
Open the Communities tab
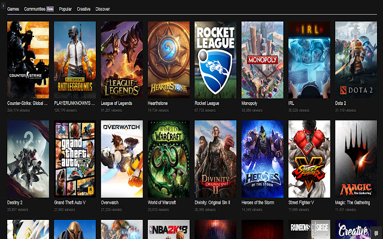click(x=35, y=9)
